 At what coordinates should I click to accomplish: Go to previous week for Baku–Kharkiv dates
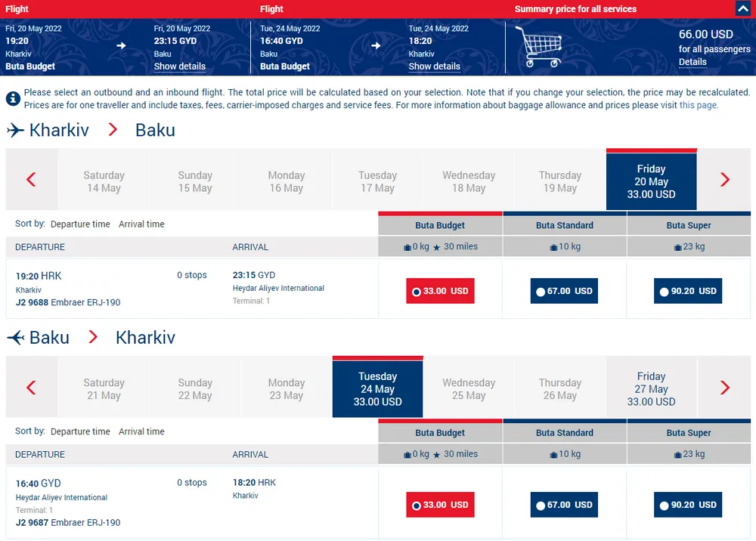(32, 388)
